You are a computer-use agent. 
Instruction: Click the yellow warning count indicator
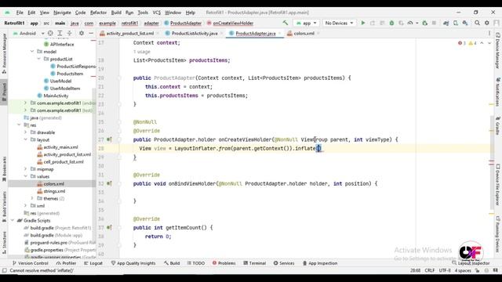click(x=472, y=43)
